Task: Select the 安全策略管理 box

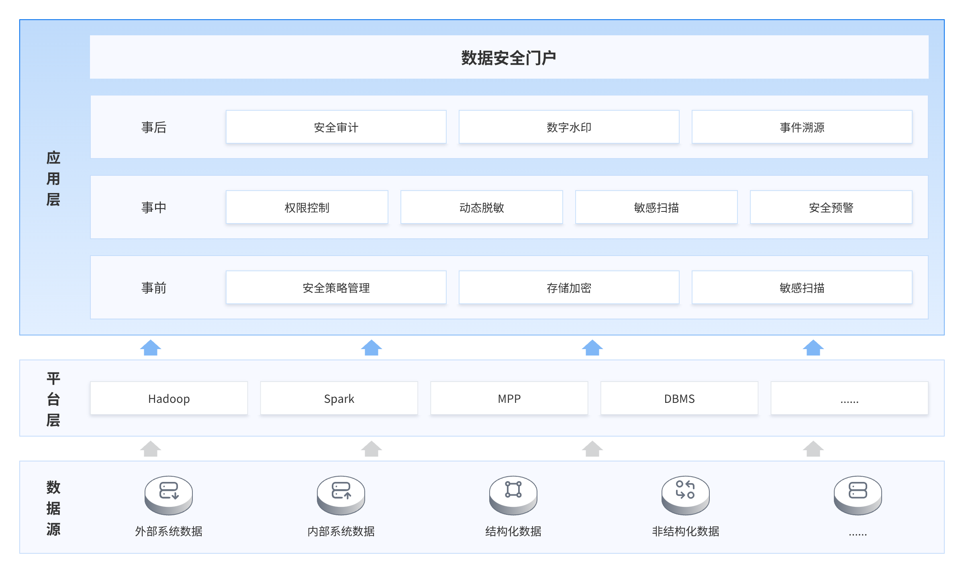Action: pyautogui.click(x=336, y=288)
